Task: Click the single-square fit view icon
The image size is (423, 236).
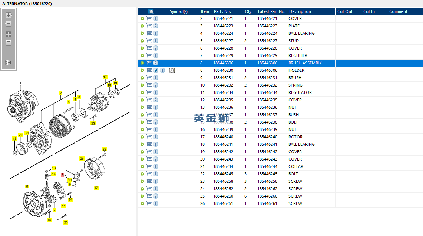Action: tap(9, 43)
